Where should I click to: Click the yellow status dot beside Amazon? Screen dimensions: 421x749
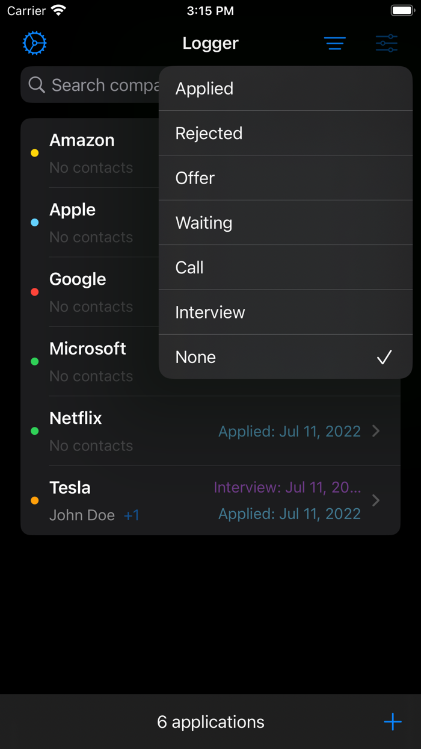[34, 152]
